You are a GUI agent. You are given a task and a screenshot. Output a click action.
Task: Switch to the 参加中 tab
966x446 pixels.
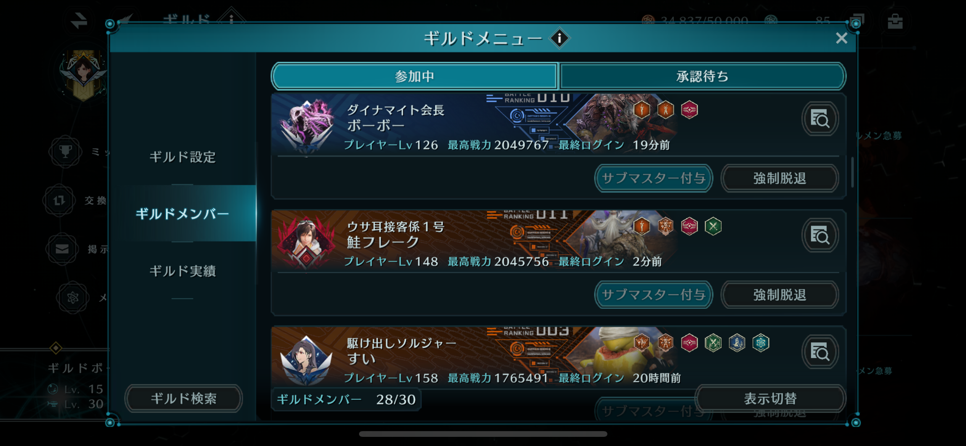point(415,76)
